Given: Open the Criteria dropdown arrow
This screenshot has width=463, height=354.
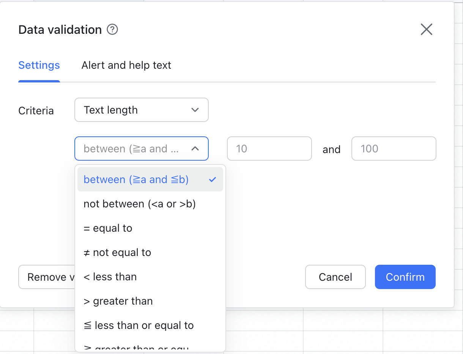Looking at the screenshot, I should click(x=195, y=110).
